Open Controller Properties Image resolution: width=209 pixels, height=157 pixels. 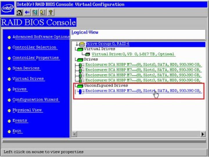pos(36,58)
